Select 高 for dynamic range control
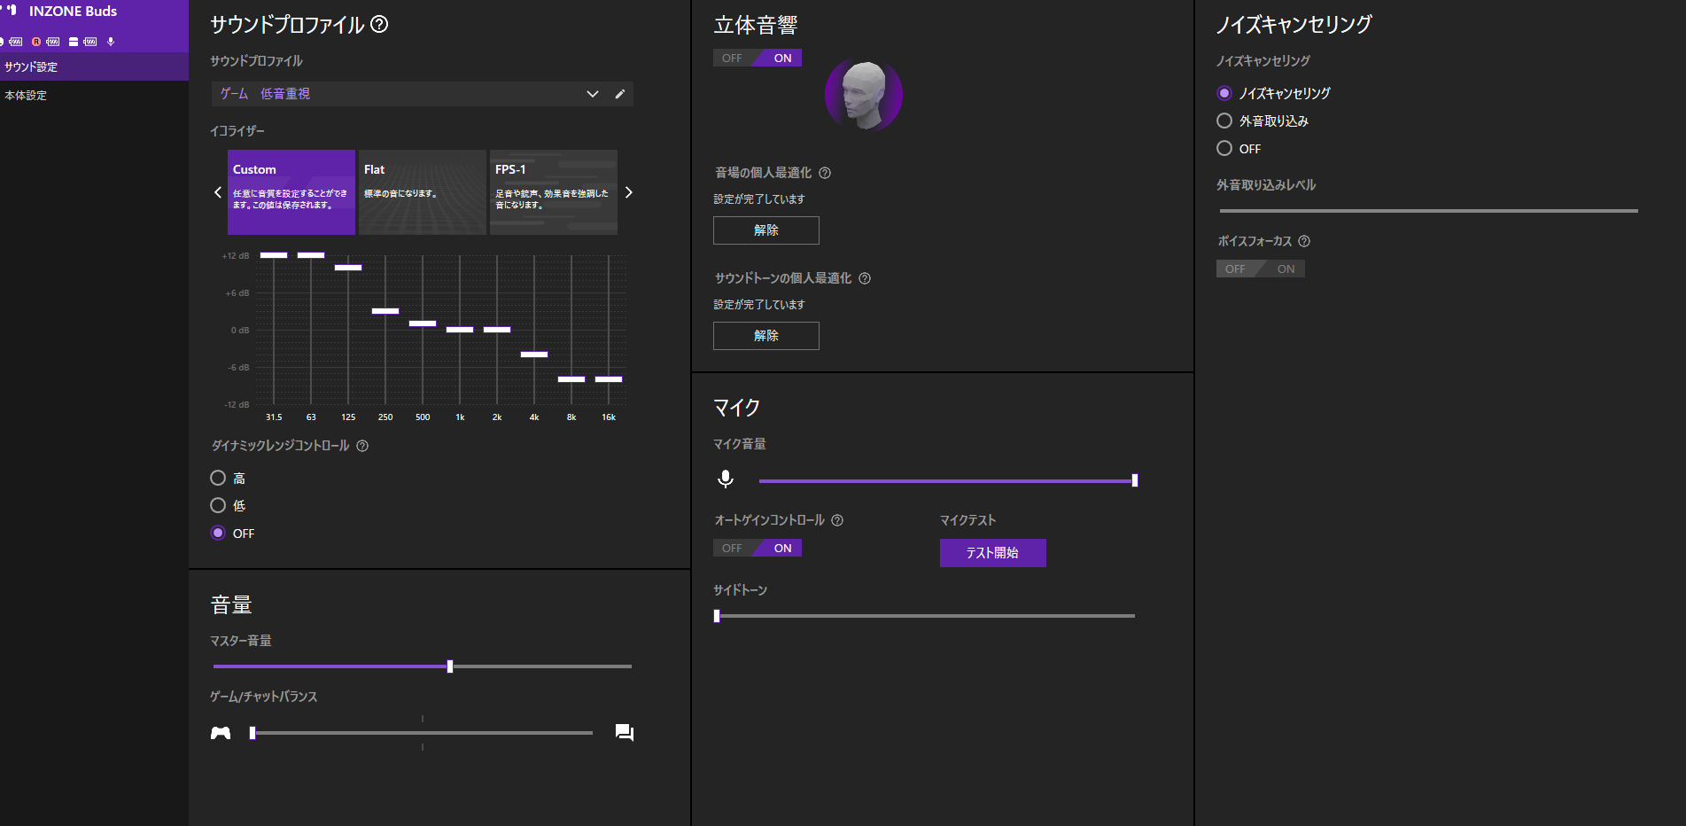 coord(218,478)
